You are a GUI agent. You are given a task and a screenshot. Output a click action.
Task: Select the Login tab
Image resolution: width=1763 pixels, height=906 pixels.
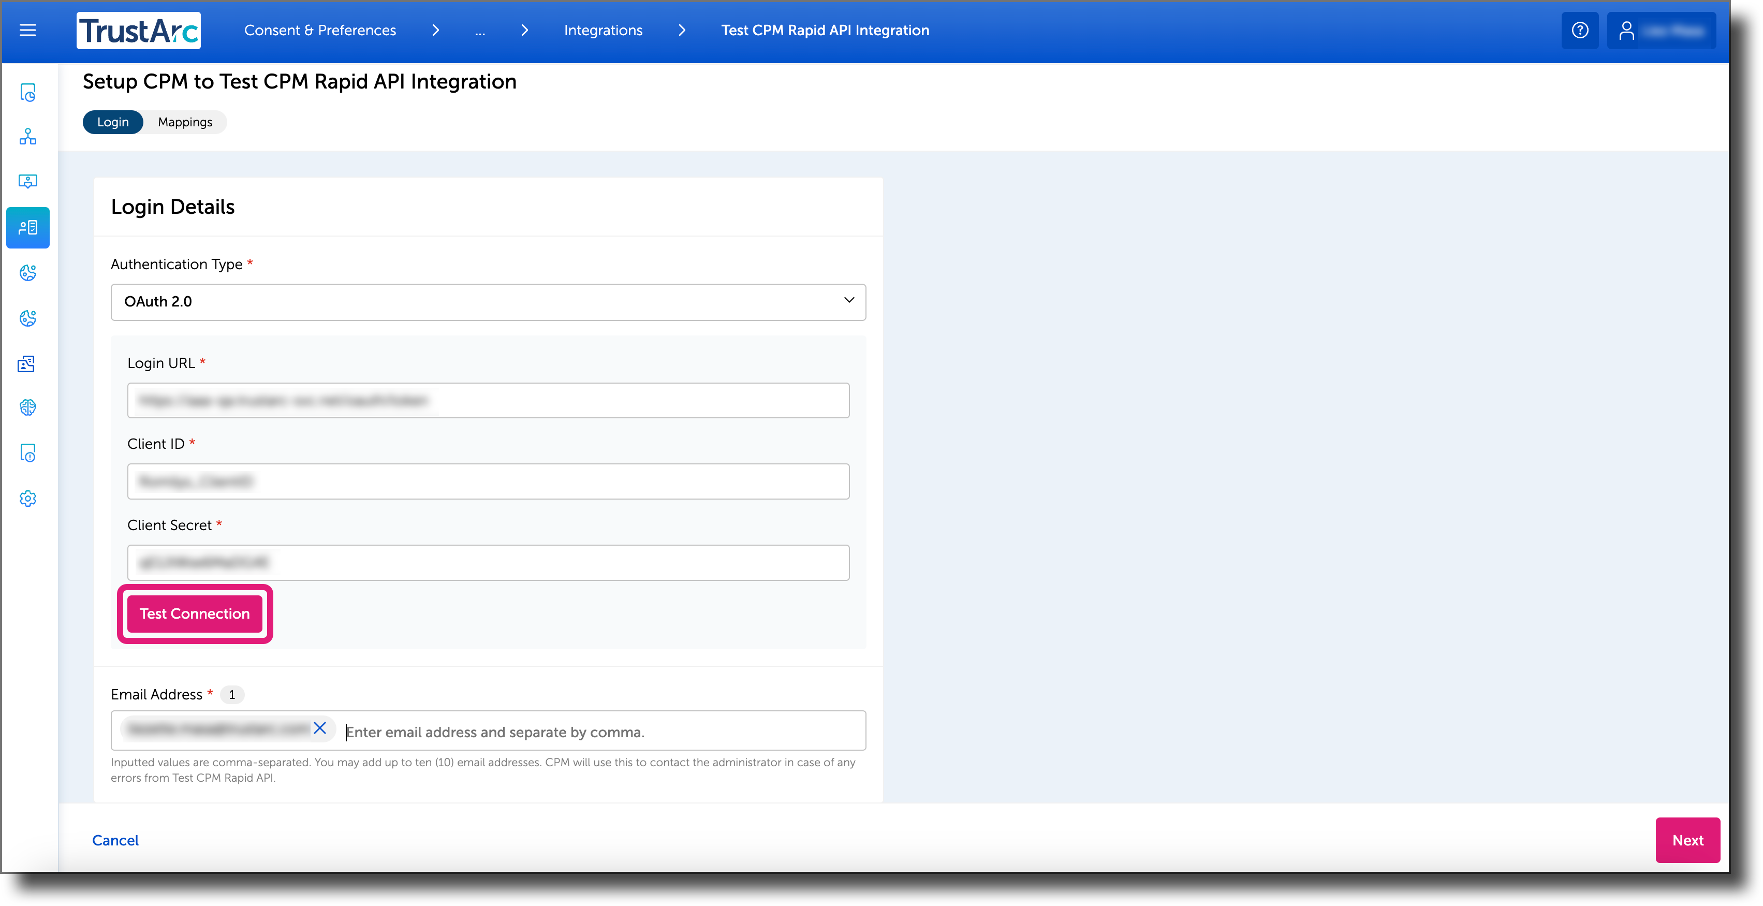(x=113, y=122)
